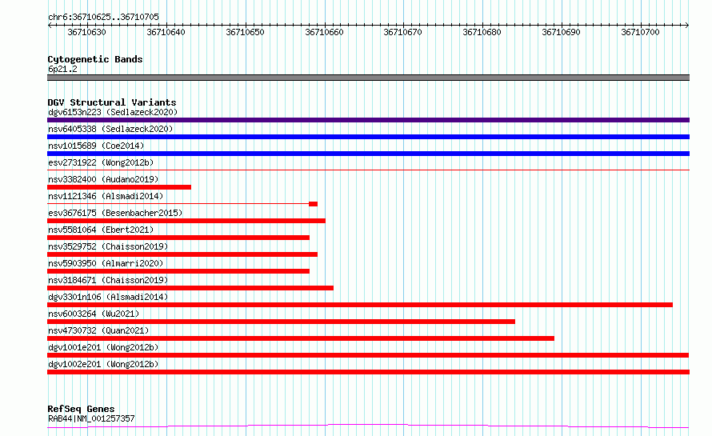Select the gray 6p21.2 cytogenetic band bar
Screen dimensions: 712x436
point(368,78)
